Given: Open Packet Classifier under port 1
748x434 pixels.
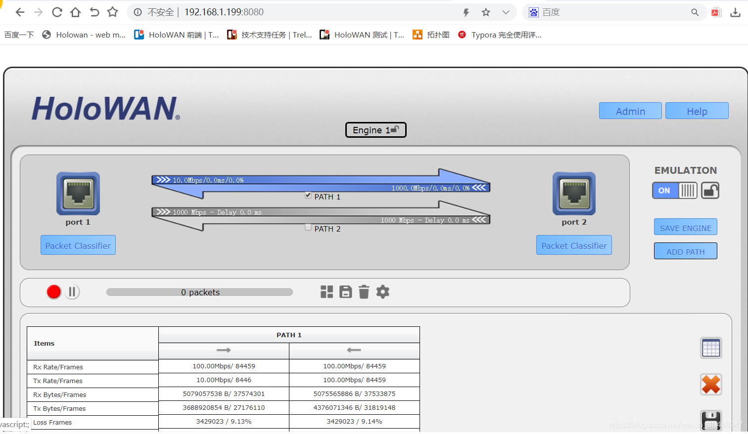Looking at the screenshot, I should 78,245.
